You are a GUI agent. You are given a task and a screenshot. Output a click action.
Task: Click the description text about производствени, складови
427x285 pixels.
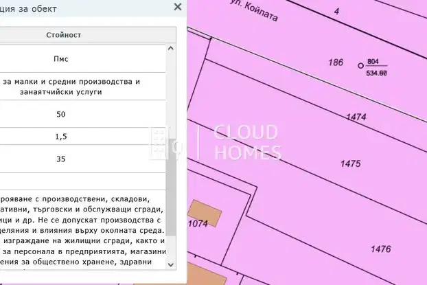(83, 230)
